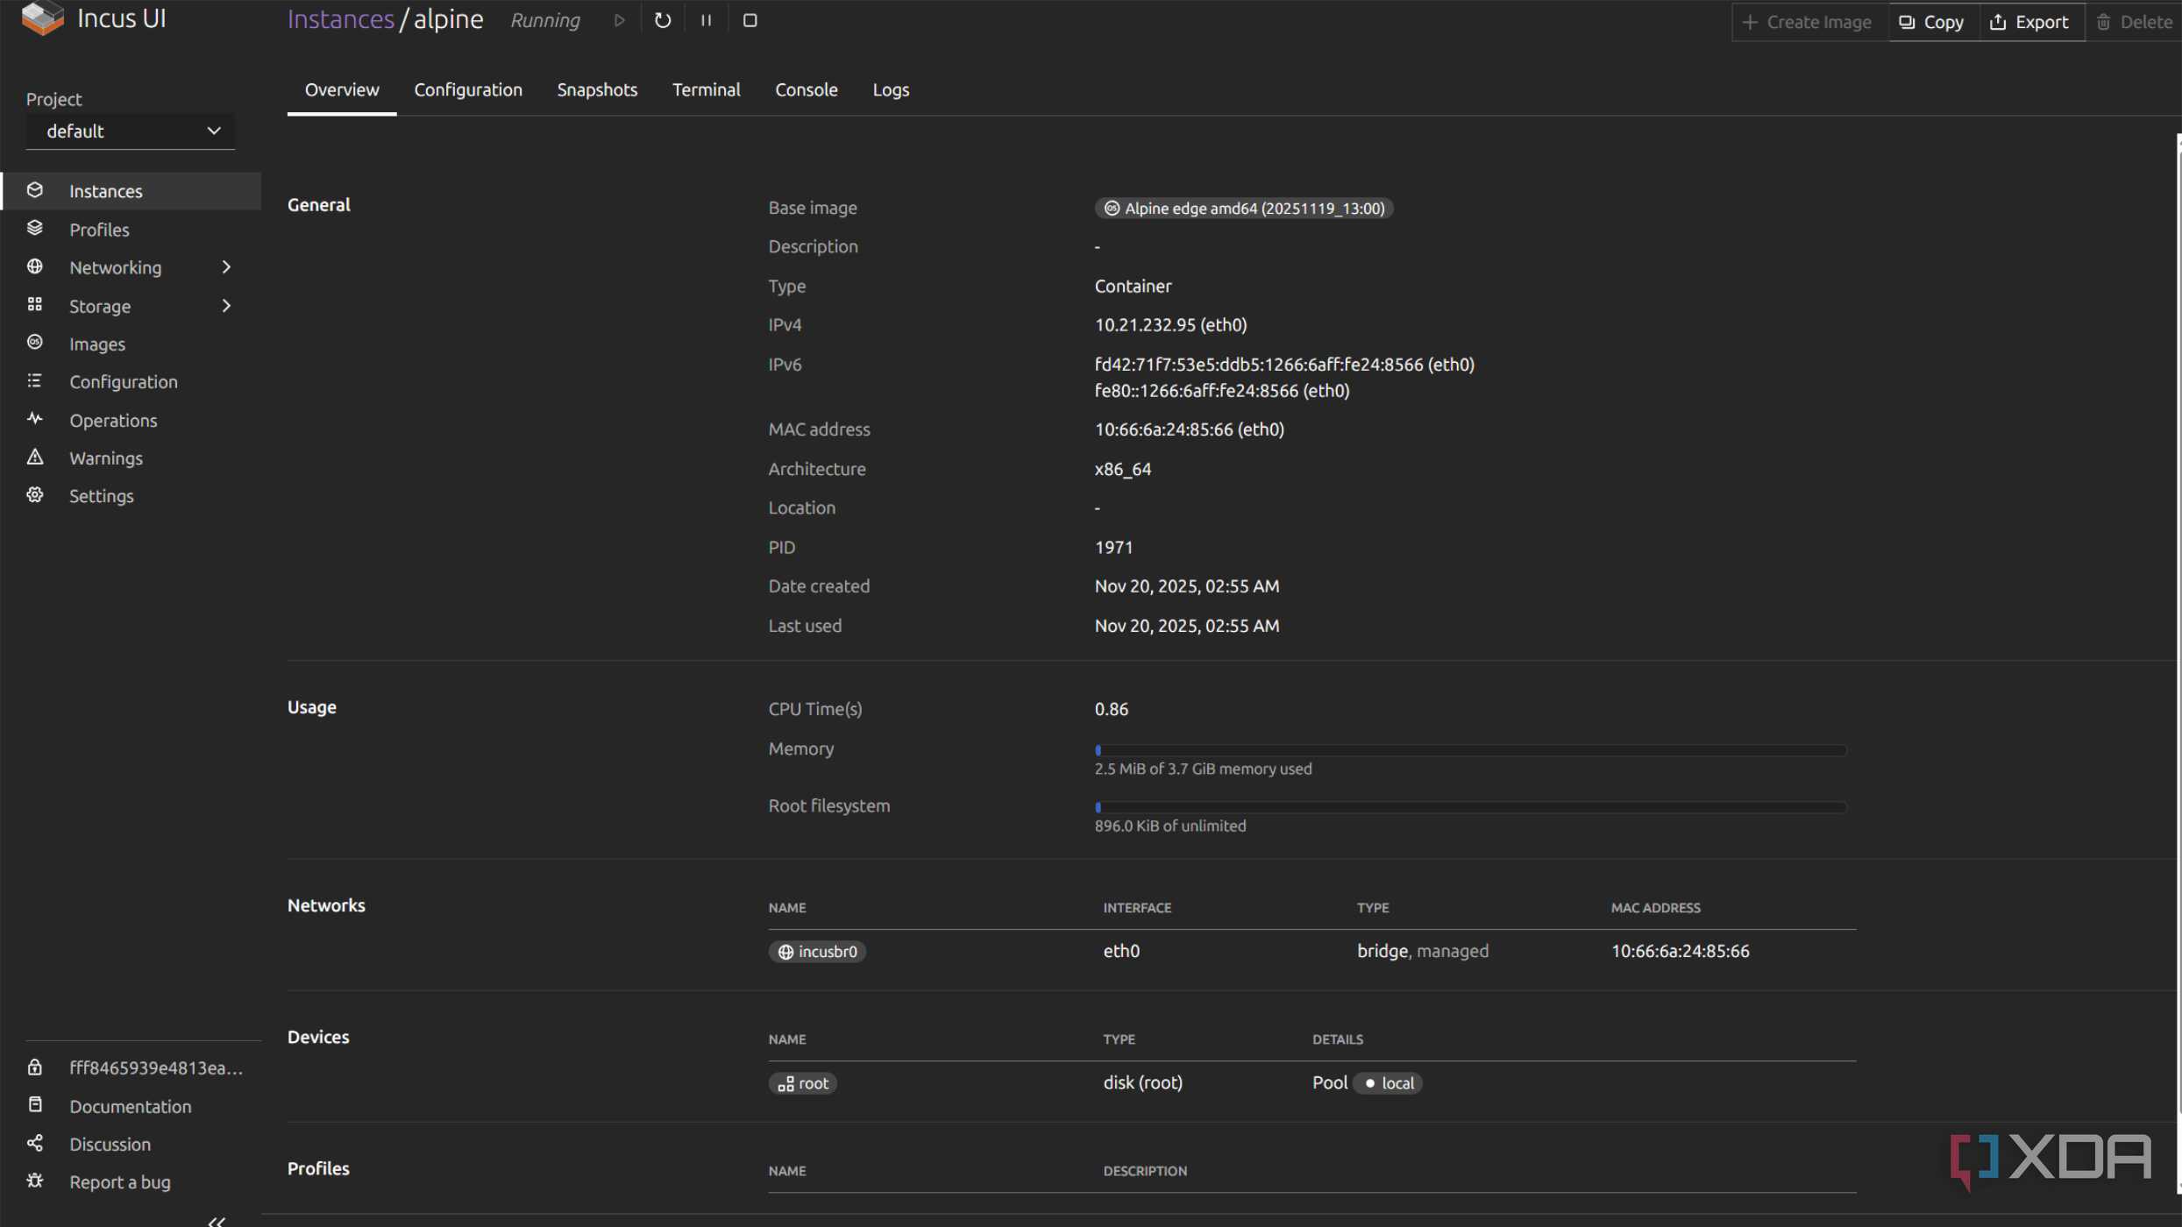Click the start instance play icon
The height and width of the screenshot is (1227, 2182).
coord(620,20)
